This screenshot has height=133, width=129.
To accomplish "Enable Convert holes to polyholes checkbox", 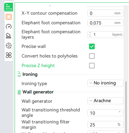I will pyautogui.click(x=92, y=56).
